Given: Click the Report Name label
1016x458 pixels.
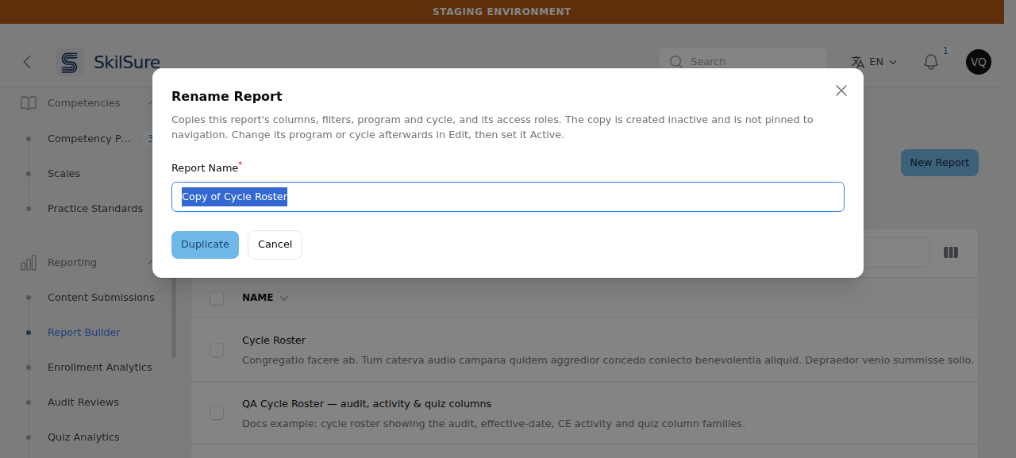Looking at the screenshot, I should tap(205, 168).
